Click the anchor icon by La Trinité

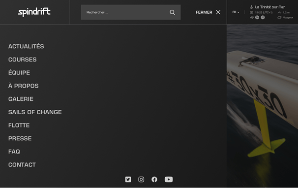[251, 7]
